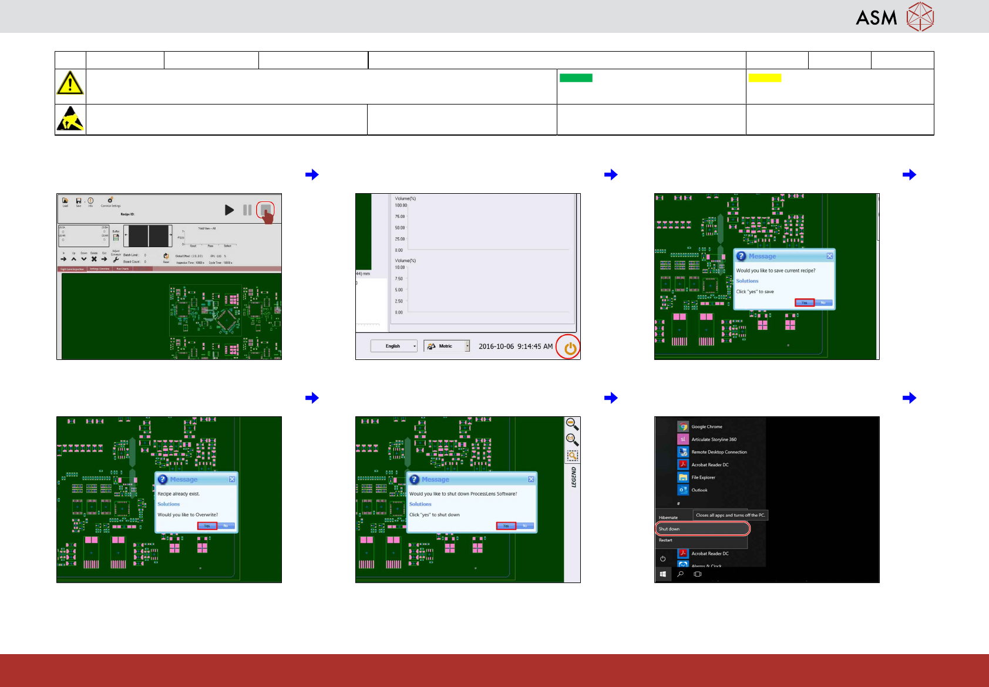Click the Play button to start inspection
This screenshot has width=989, height=687.
pyautogui.click(x=229, y=210)
